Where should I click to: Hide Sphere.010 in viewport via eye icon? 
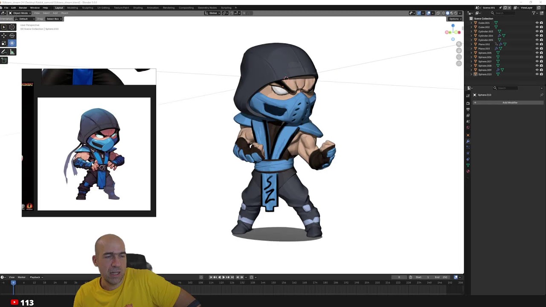(537, 74)
